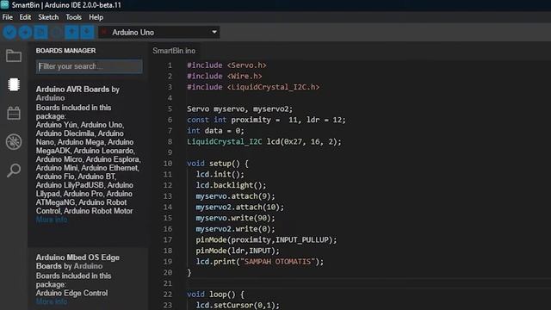Open the Sketchbook folder sidebar icon
551x310 pixels.
[14, 56]
